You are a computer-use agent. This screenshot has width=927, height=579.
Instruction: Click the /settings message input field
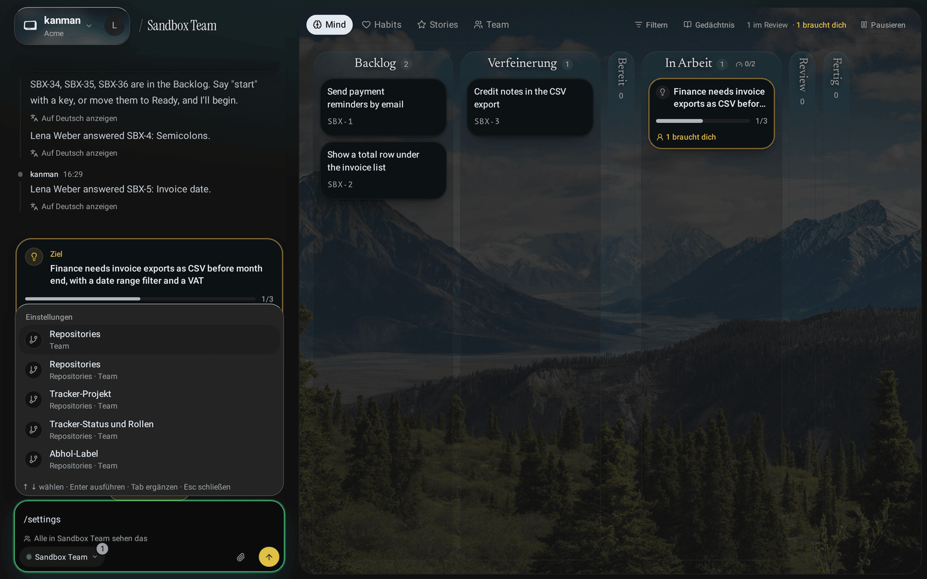coord(149,519)
